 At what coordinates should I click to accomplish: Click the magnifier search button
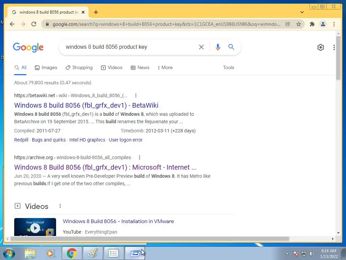(231, 47)
